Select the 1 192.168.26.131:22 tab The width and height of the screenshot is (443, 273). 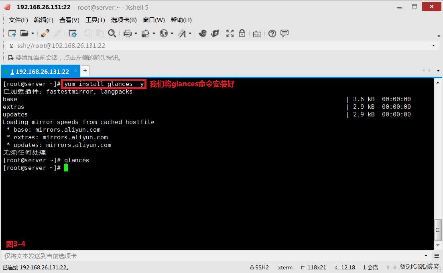pyautogui.click(x=40, y=71)
